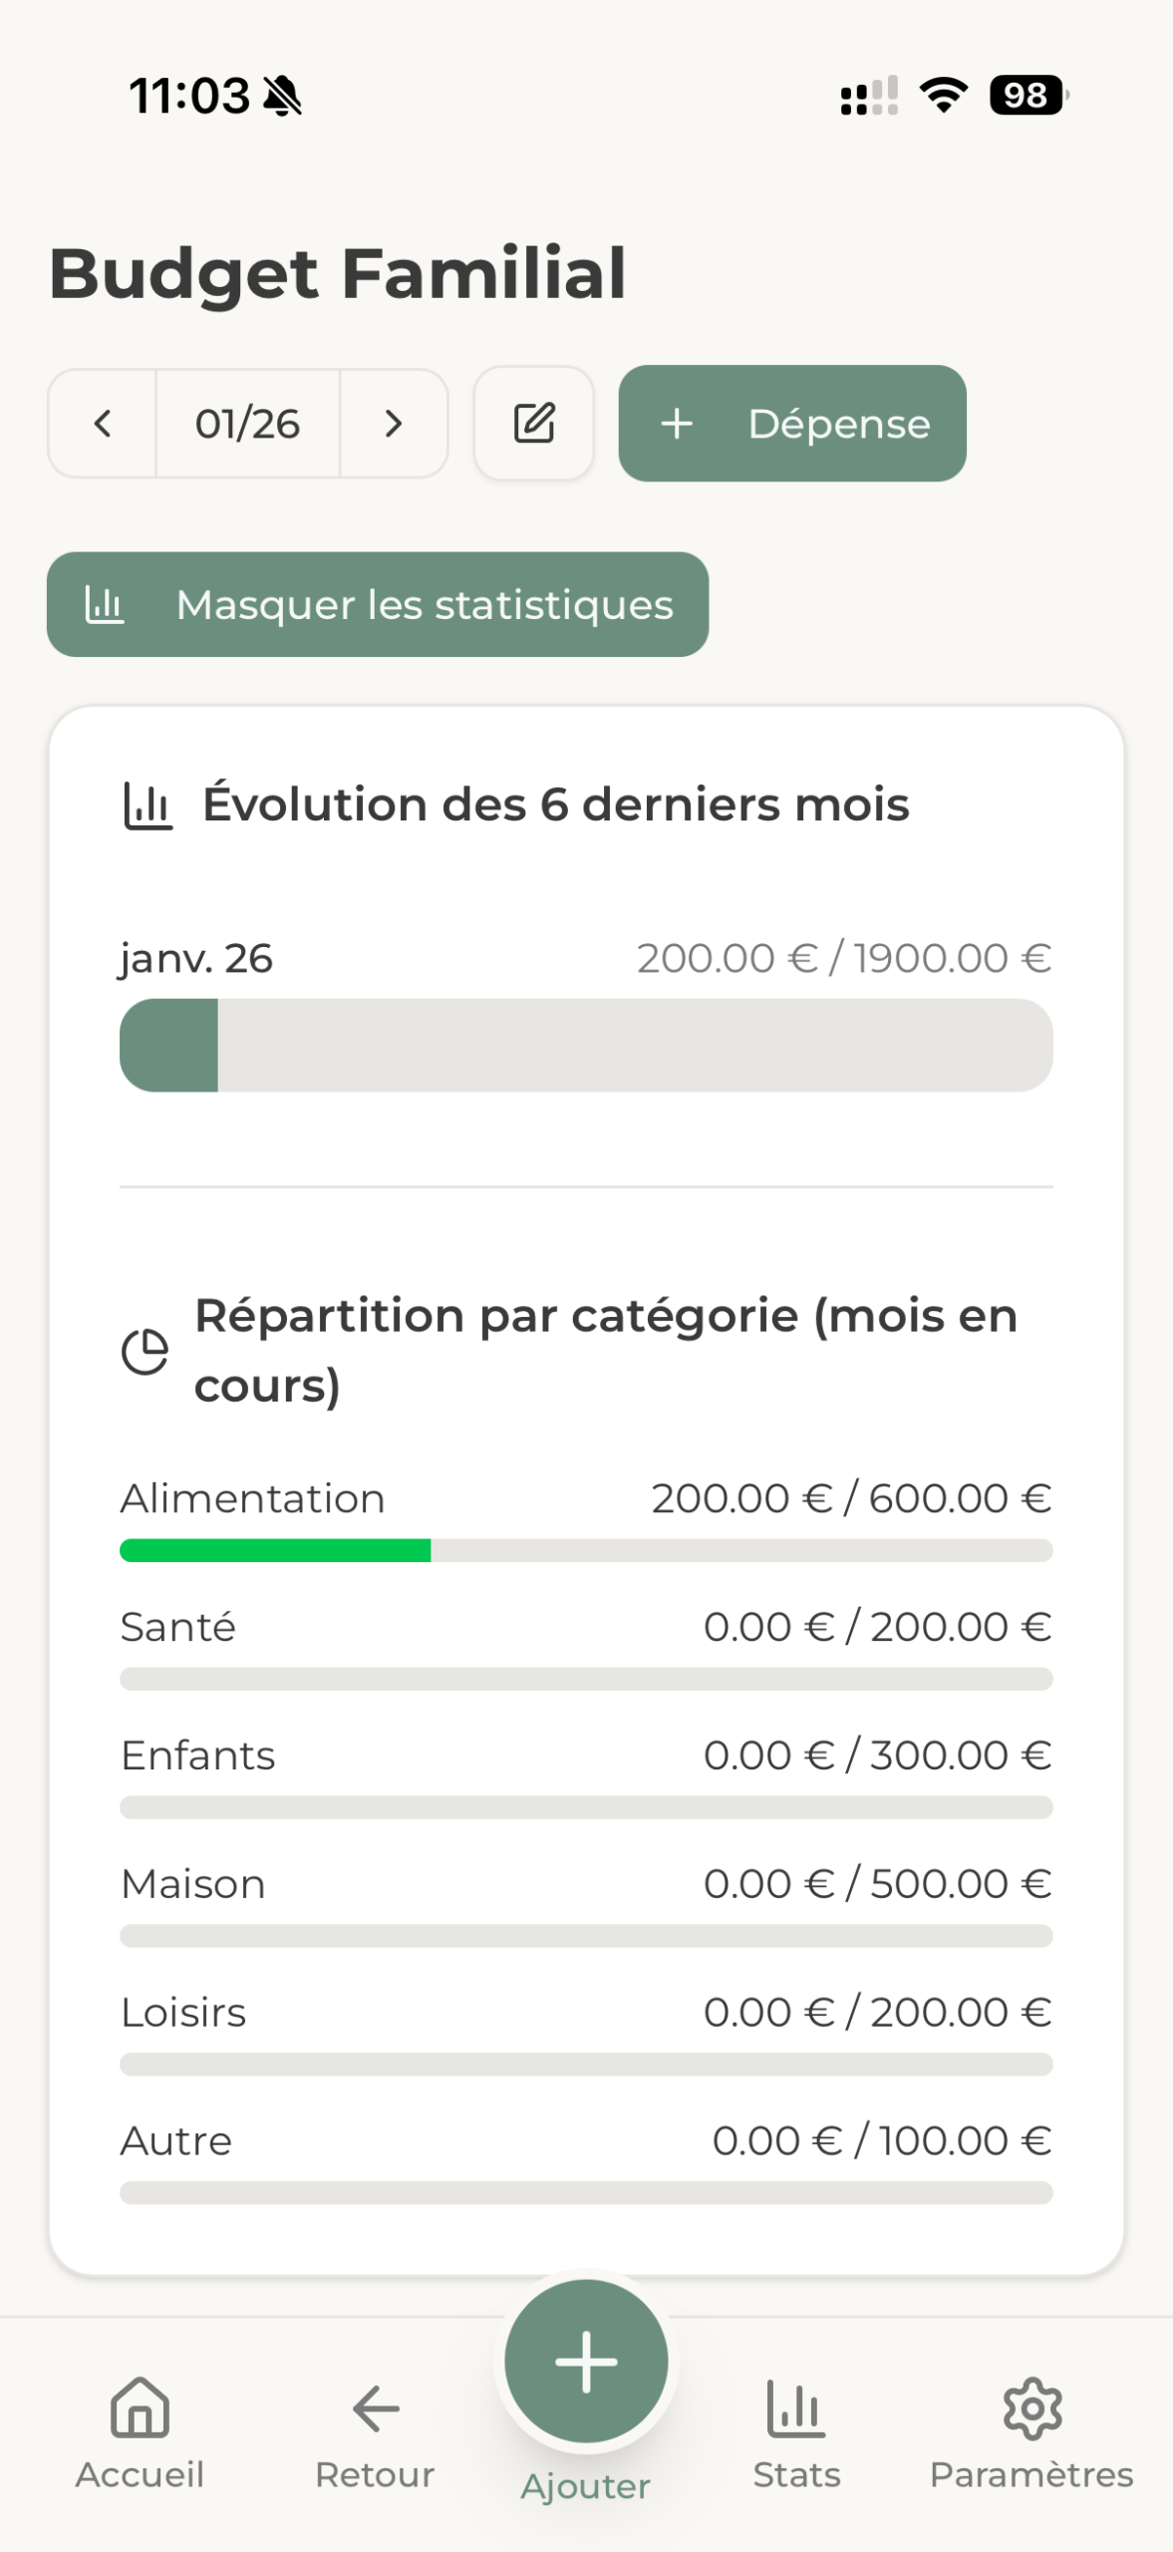Open the 01/26 month selector

pyautogui.click(x=247, y=424)
